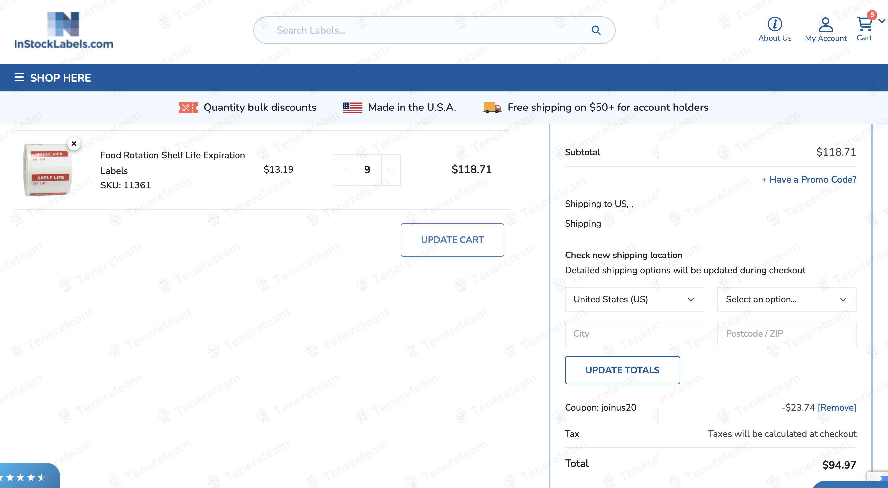Remove the joinus20 coupon
Viewport: 888px width, 488px height.
pyautogui.click(x=837, y=407)
